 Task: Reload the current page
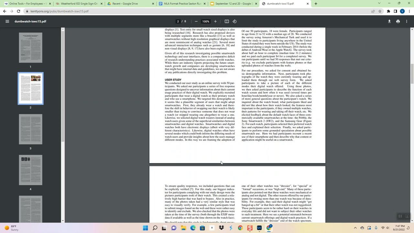(18, 11)
